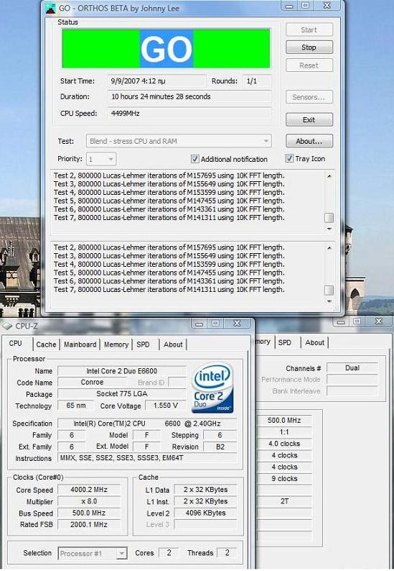Click Channels # value Dual in rear window
The height and width of the screenshot is (571, 394).
point(352,368)
